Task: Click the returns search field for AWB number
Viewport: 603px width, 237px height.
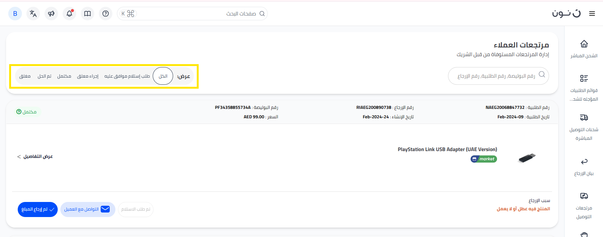Action: point(496,76)
